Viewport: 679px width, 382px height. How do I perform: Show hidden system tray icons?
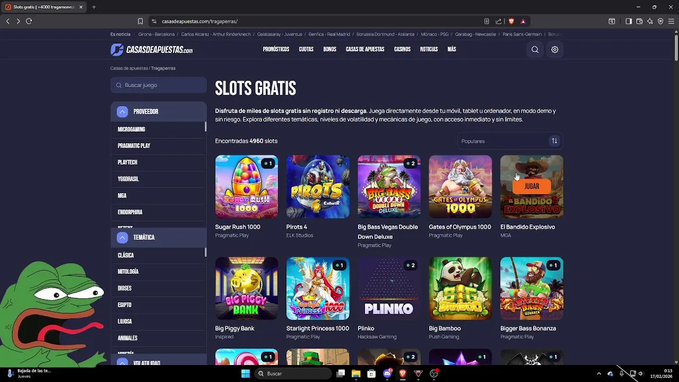(x=599, y=374)
